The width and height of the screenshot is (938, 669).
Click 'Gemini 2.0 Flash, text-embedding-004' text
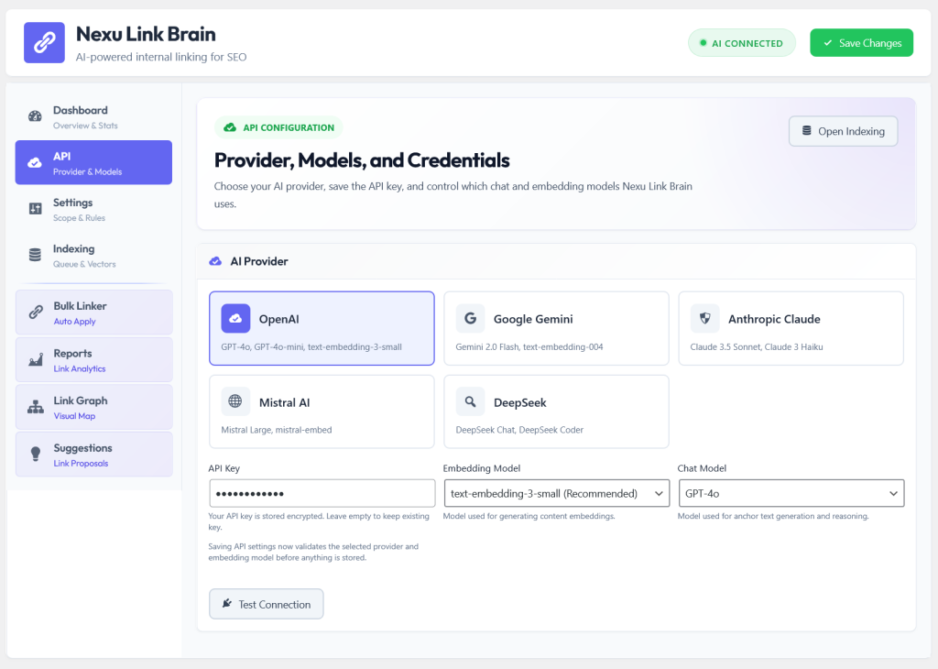529,346
